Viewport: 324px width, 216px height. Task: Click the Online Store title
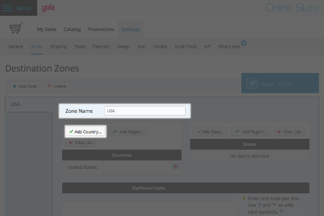pos(292,8)
